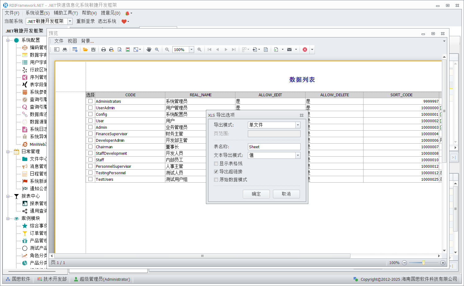Uncheck the 导出超链接 checkbox

pos(216,172)
